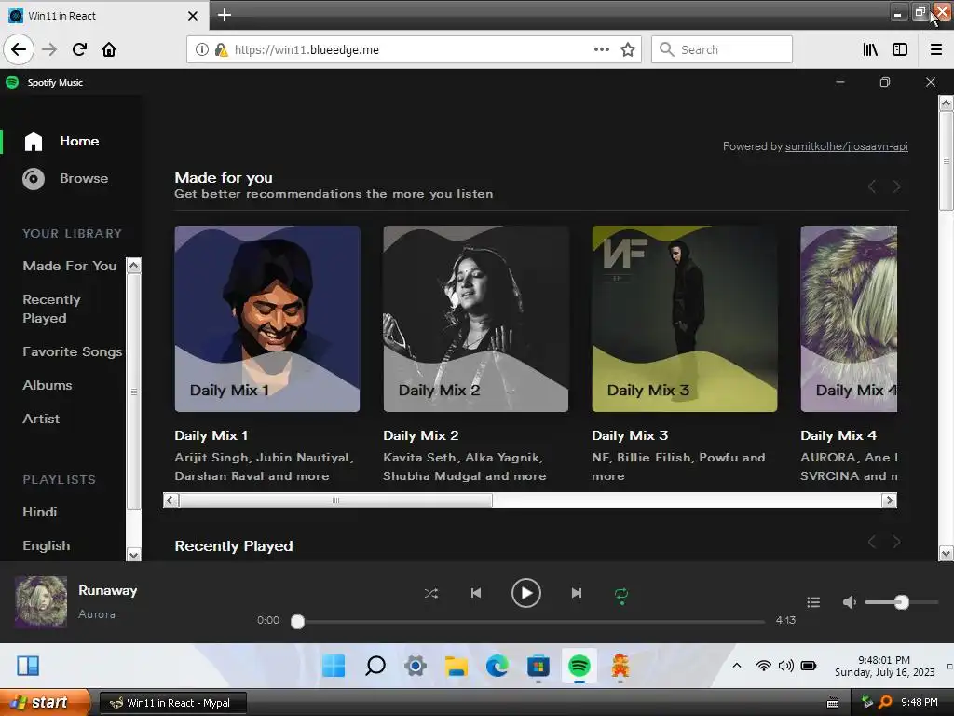Open page actions three-dot menu in address bar
The height and width of the screenshot is (716, 954).
click(601, 49)
